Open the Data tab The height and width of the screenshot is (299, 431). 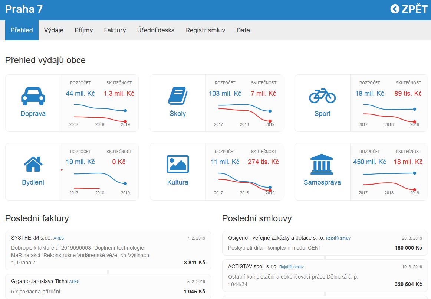pos(243,30)
